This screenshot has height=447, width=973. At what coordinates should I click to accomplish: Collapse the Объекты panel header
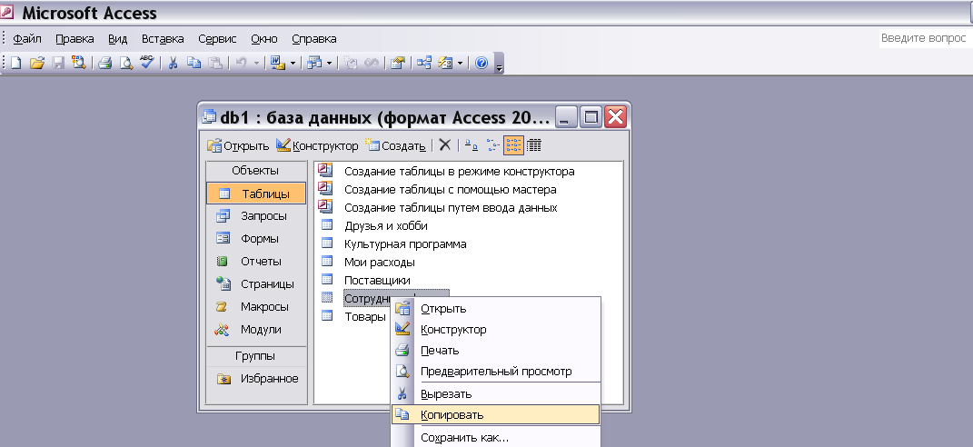pos(255,171)
